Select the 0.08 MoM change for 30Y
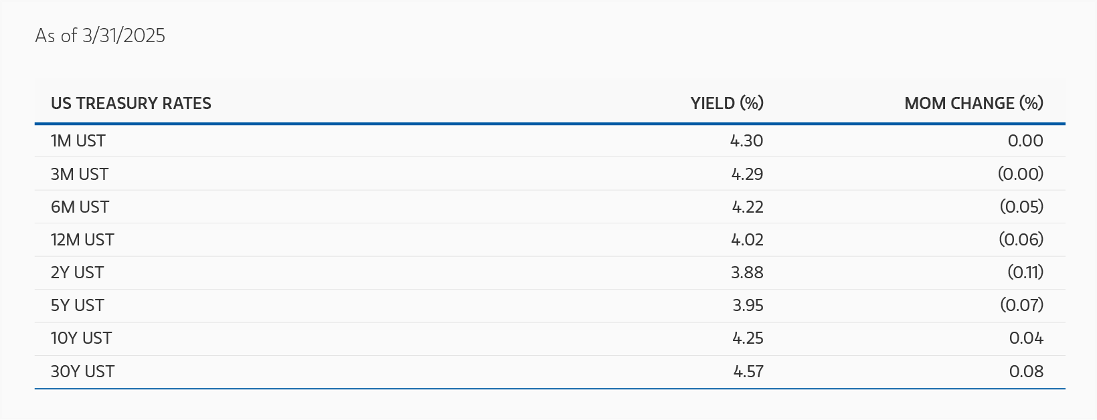Screen dimensions: 1097x420 click(1026, 372)
